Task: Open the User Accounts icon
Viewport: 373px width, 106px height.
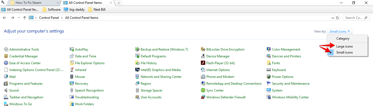Action: (137, 97)
